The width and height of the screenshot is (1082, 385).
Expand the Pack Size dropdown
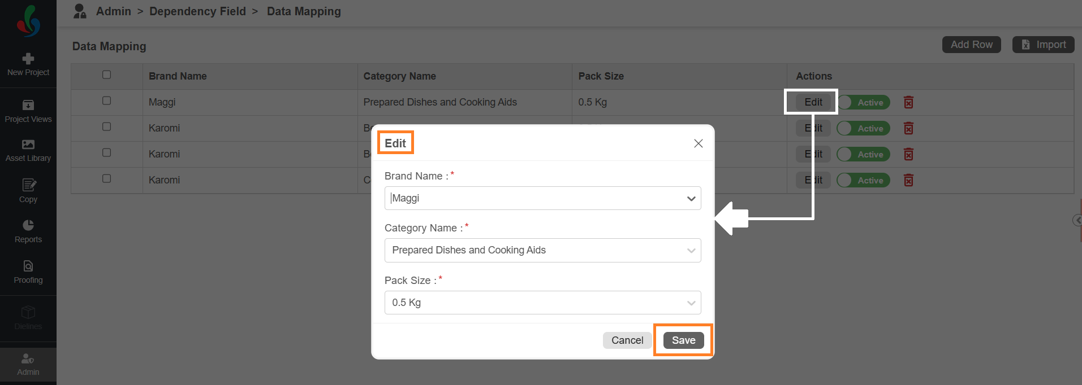pyautogui.click(x=543, y=303)
